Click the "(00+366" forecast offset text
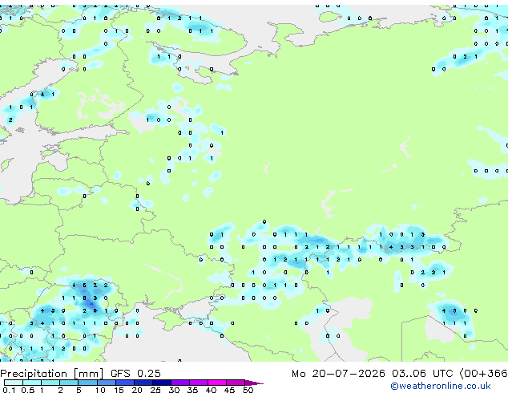The height and width of the screenshot is (393, 508). pyautogui.click(x=484, y=374)
